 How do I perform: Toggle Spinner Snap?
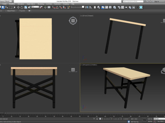click(64, 7)
